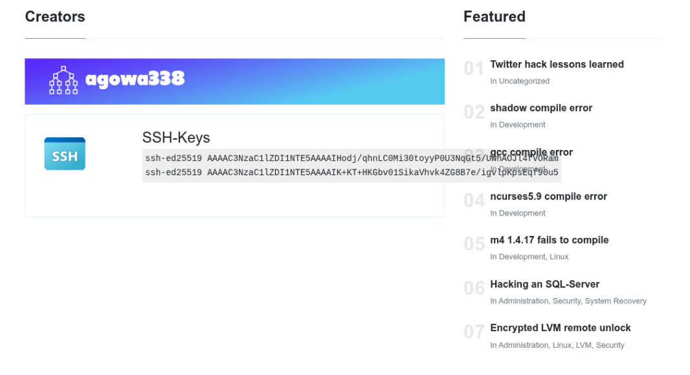
Task: Open 'Twitter hack lessons learned' article
Action: click(x=557, y=64)
